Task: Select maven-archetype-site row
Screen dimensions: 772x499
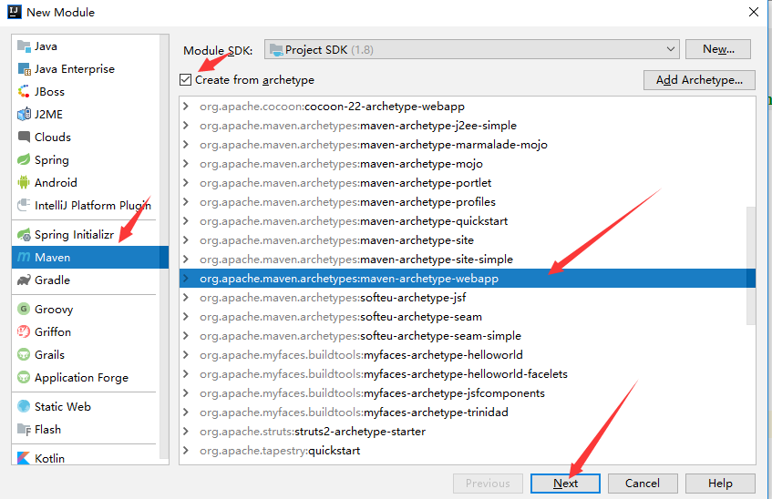Action: 468,240
